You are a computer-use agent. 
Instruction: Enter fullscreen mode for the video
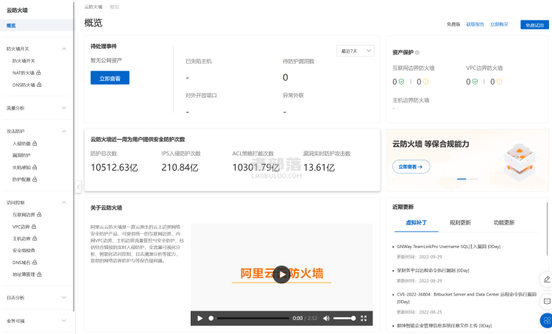point(364,318)
